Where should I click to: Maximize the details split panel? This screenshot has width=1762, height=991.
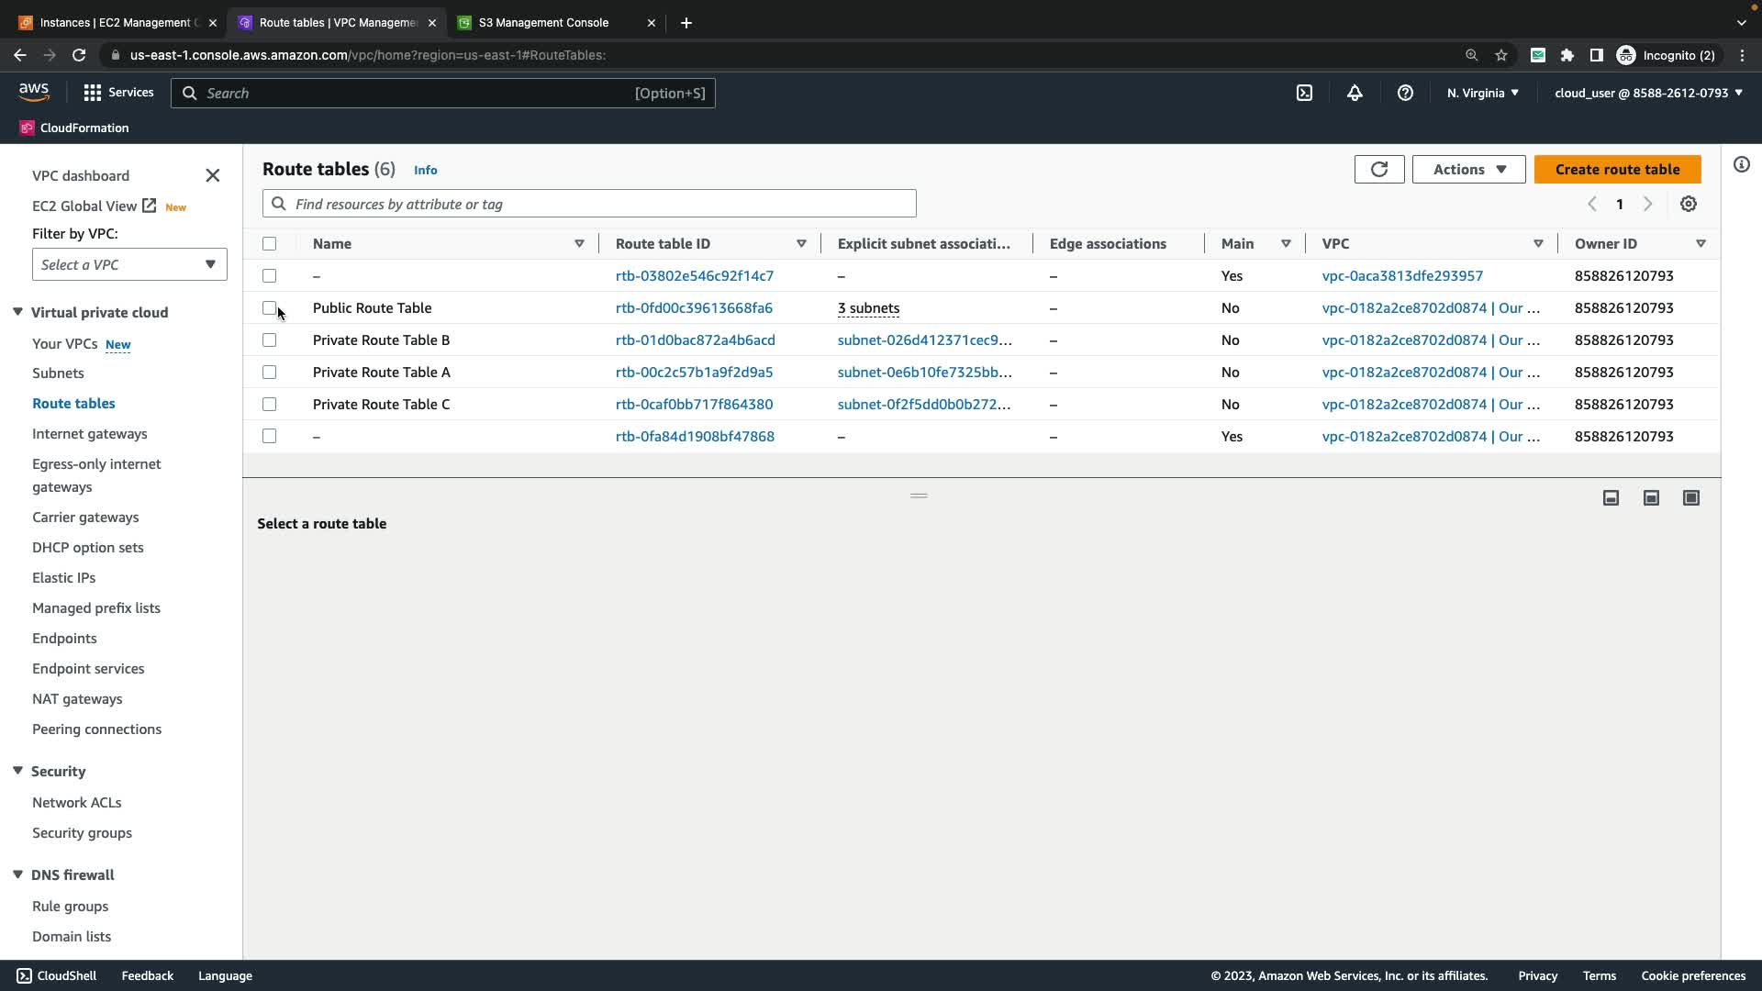coord(1691,497)
